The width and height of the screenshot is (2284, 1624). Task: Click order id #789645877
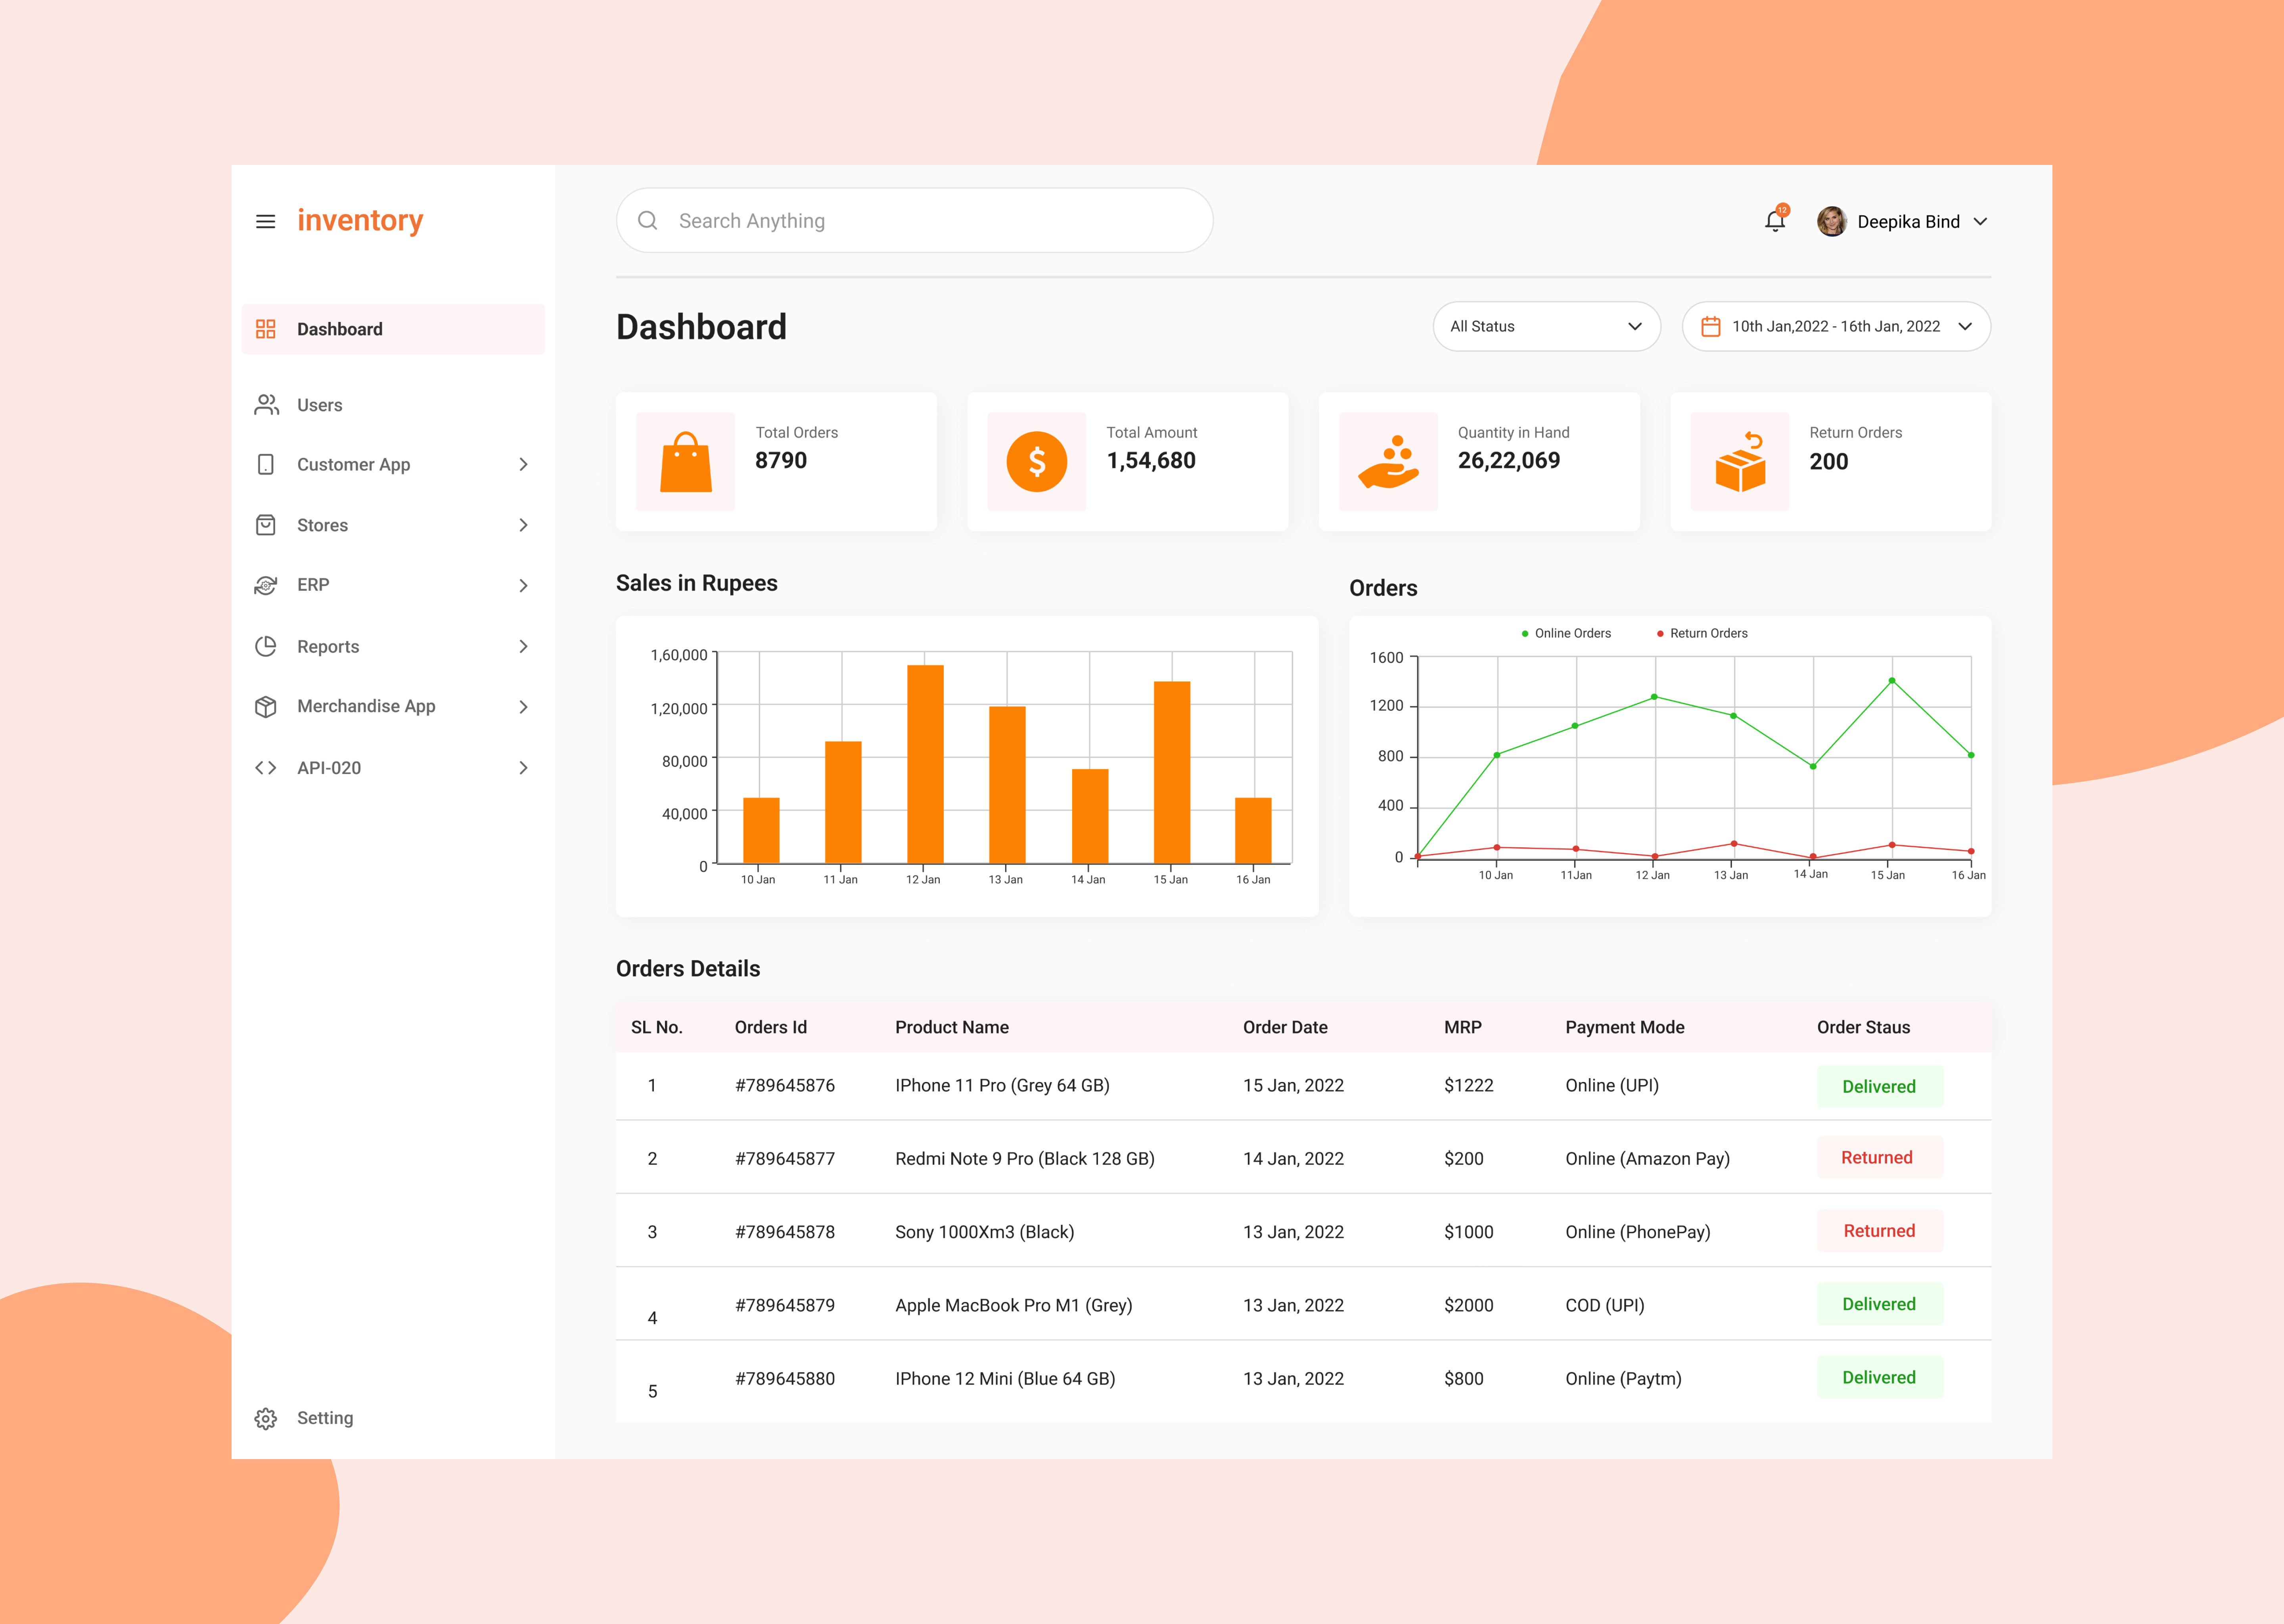[785, 1159]
